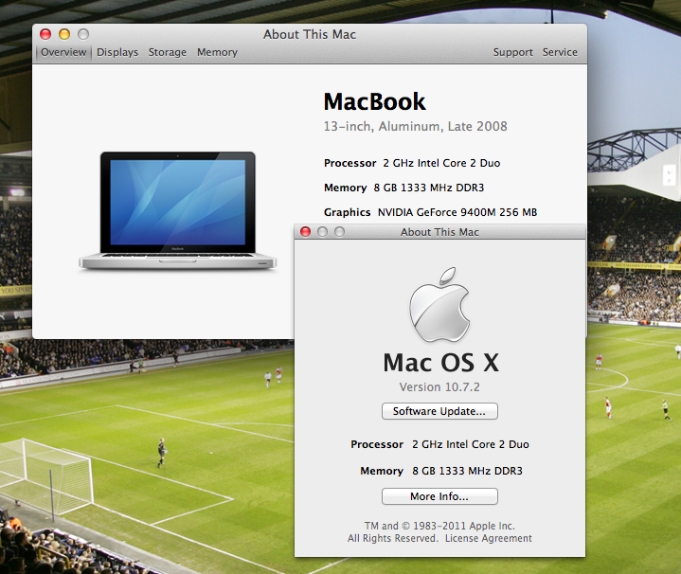
Task: Open the License Agreement link
Action: [x=488, y=538]
